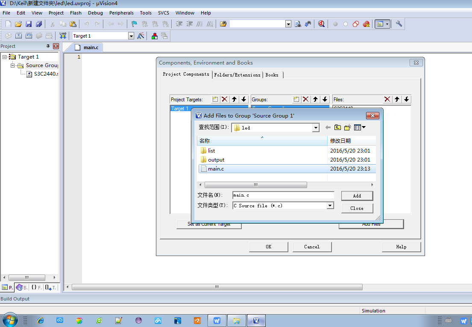Save all files icon
Screen dimensions: 472x327
pyautogui.click(x=39, y=24)
